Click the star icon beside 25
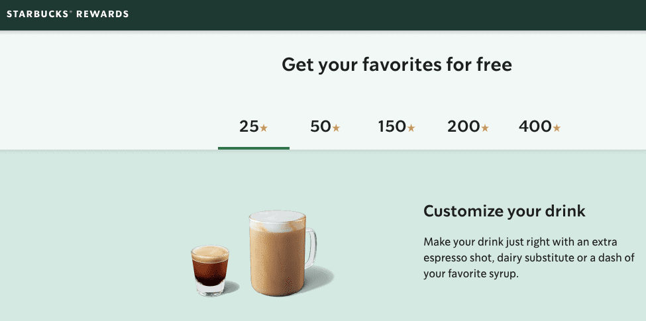 tap(264, 128)
